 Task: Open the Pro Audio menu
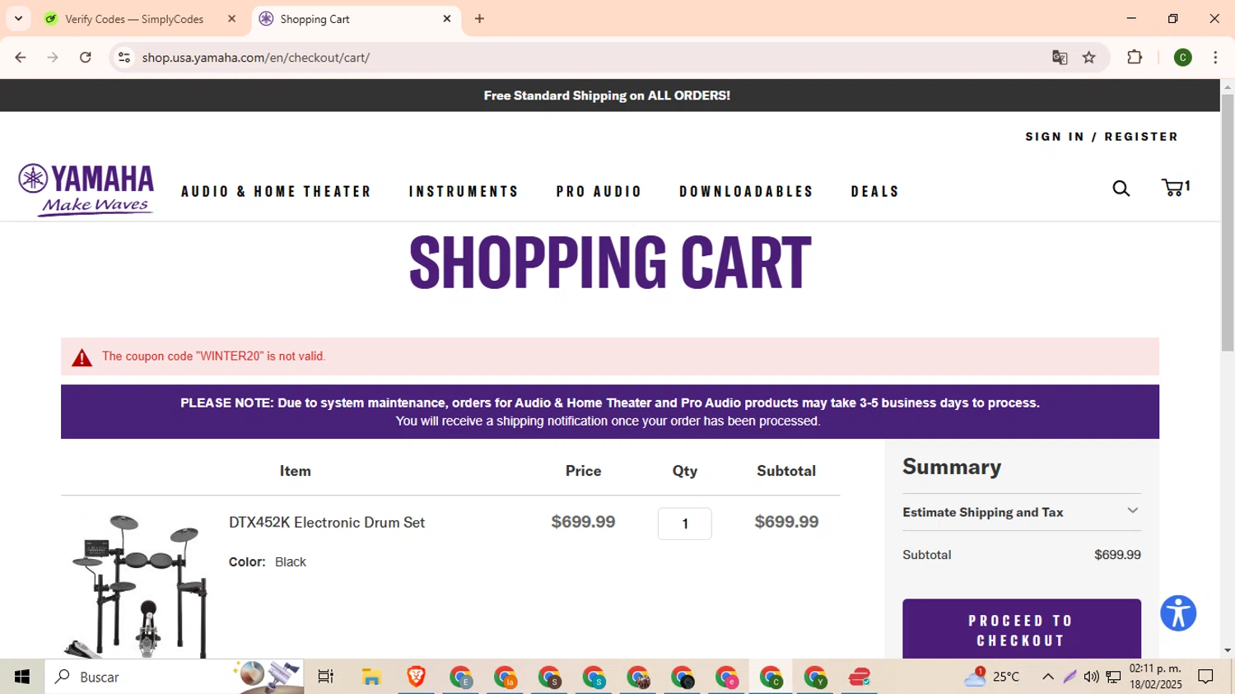pyautogui.click(x=599, y=192)
